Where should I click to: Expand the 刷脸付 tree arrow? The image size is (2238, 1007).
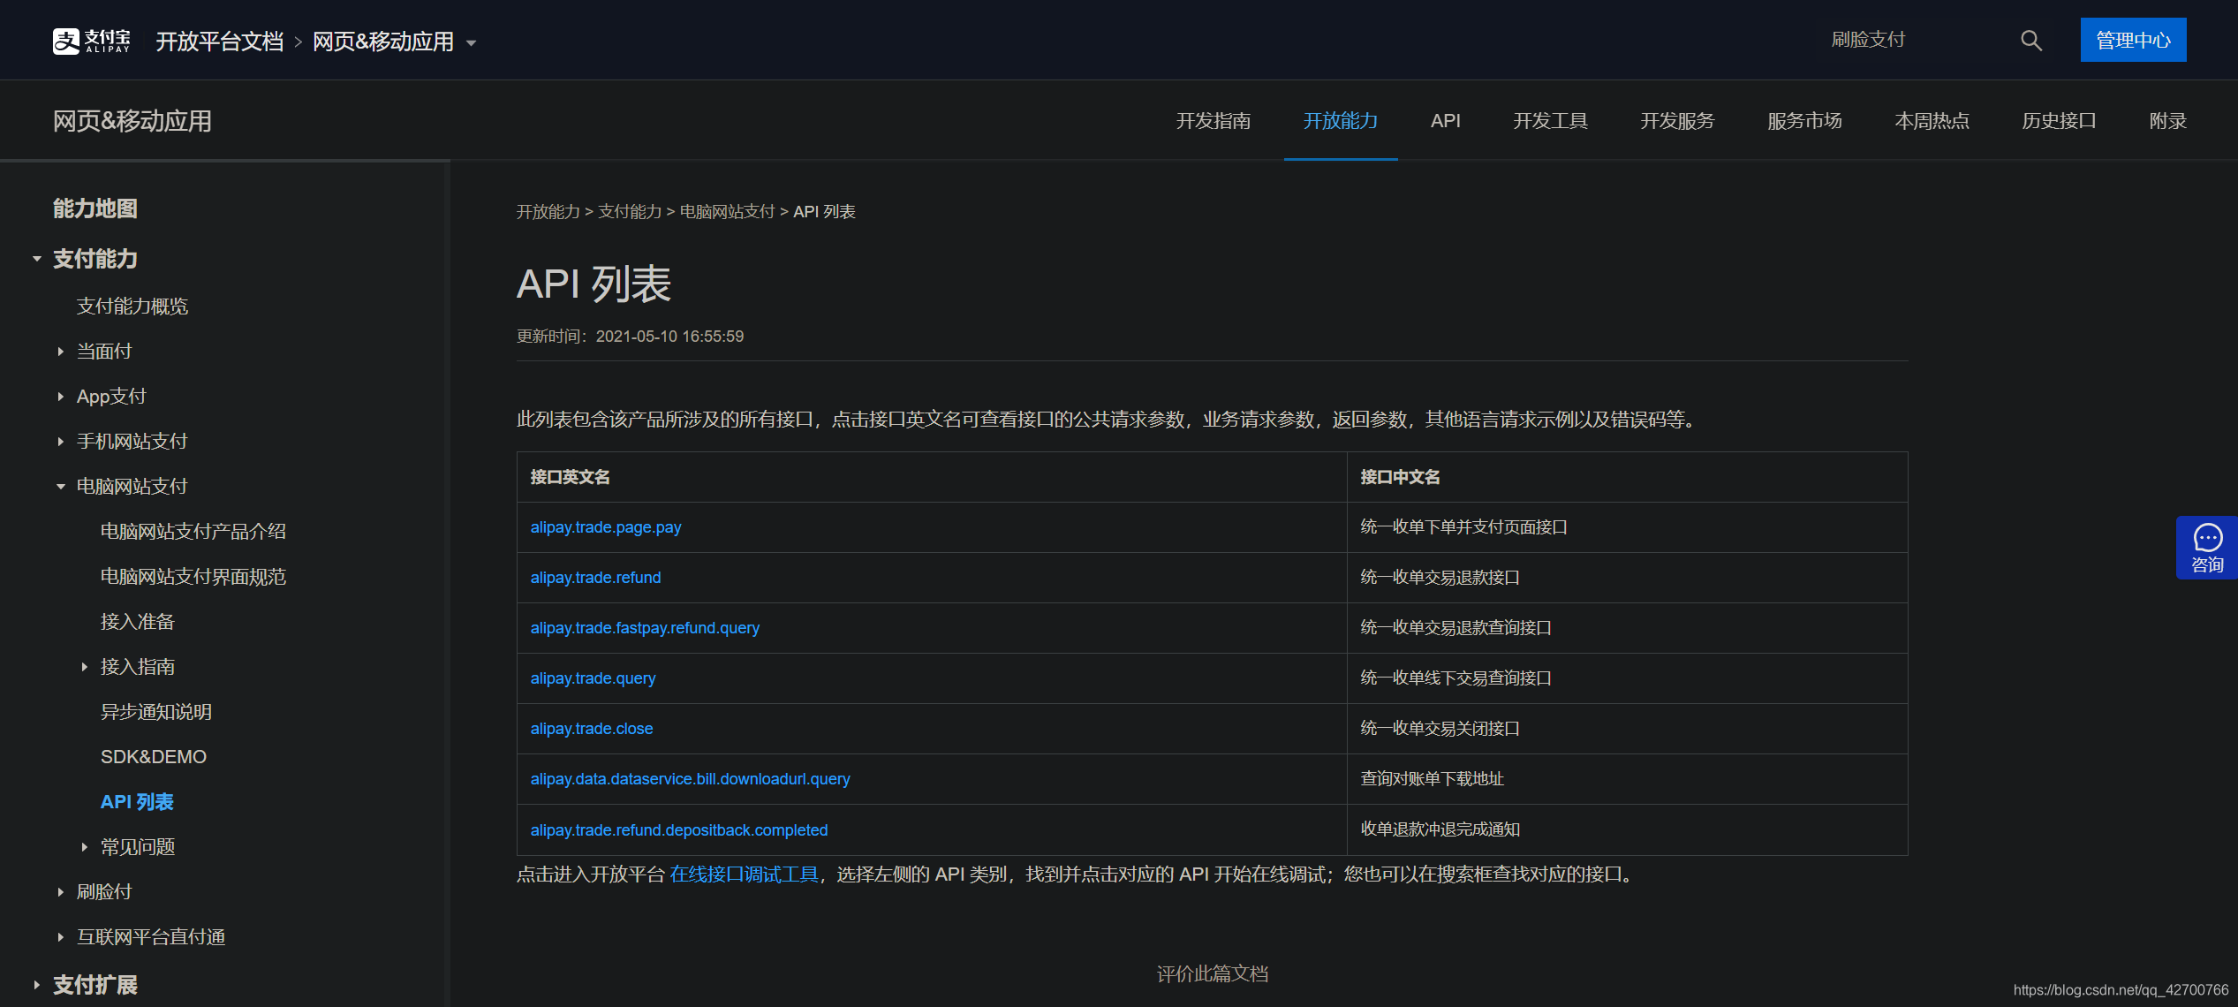pyautogui.click(x=60, y=892)
